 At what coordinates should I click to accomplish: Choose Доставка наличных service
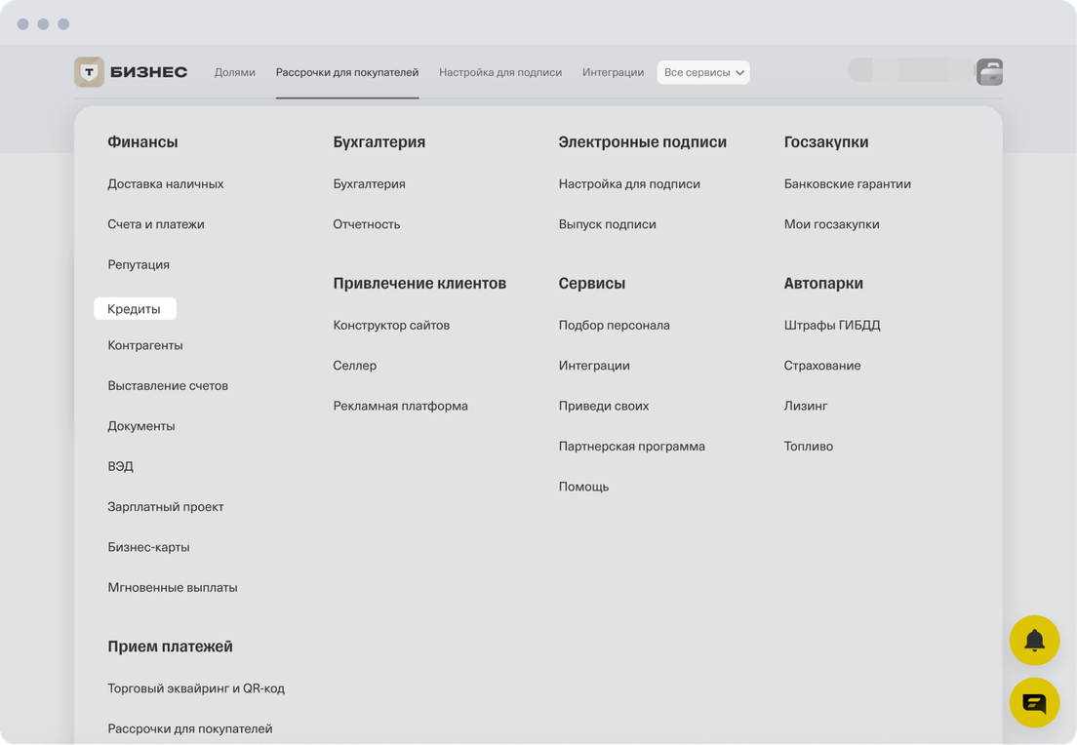pyautogui.click(x=166, y=184)
